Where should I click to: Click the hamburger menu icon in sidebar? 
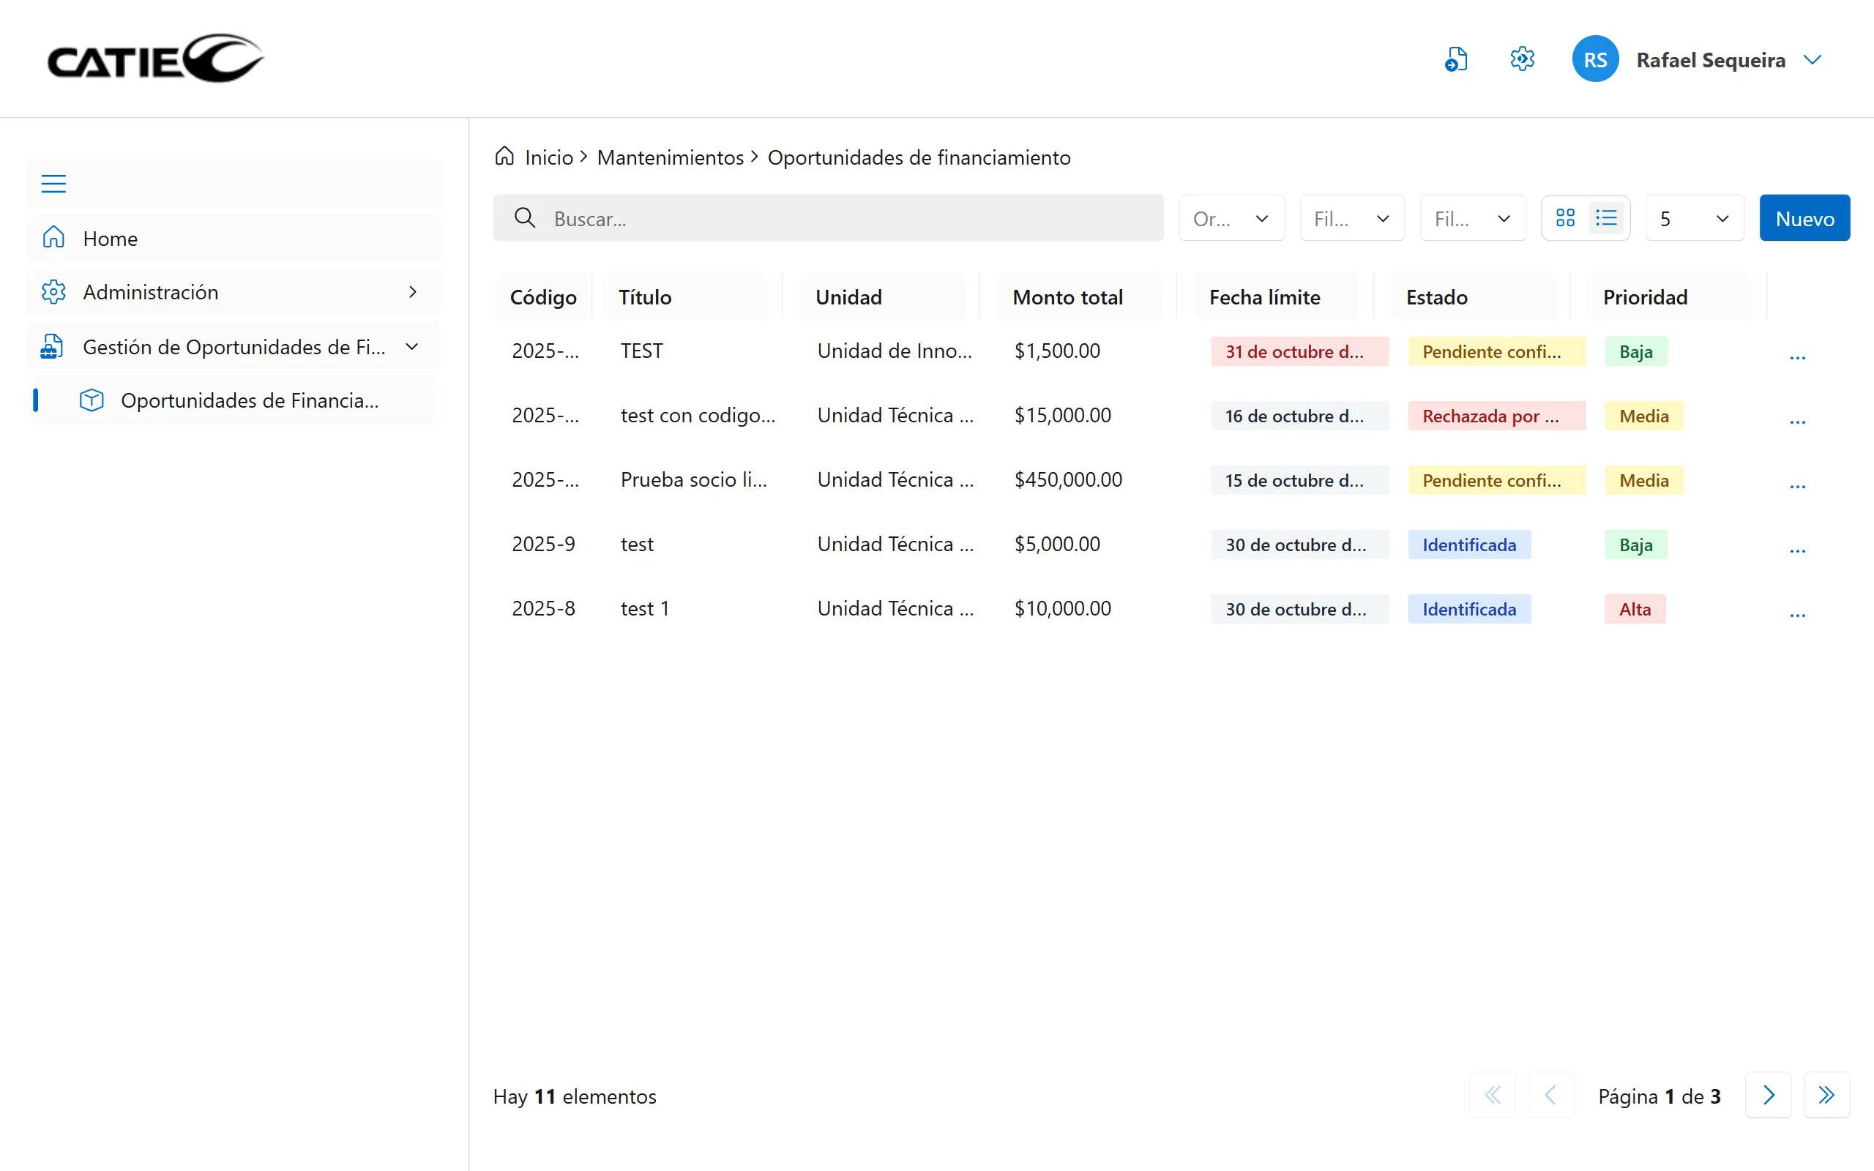tap(53, 184)
